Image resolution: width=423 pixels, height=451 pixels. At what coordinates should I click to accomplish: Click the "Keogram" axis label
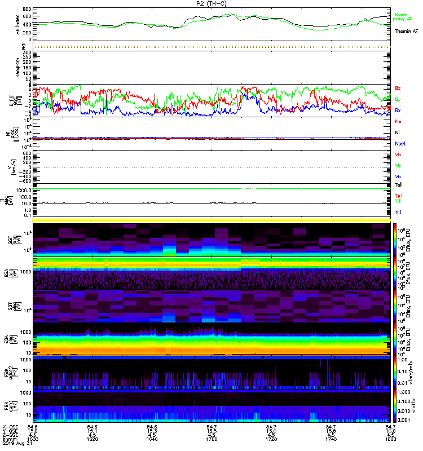click(17, 67)
